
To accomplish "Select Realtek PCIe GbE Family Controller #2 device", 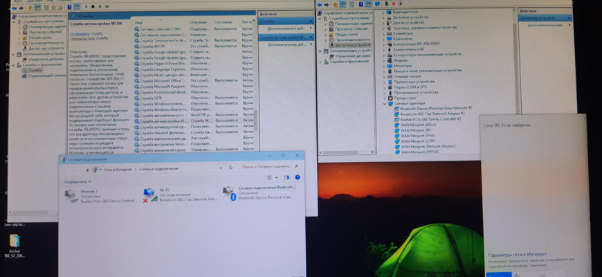I will tap(428, 119).
